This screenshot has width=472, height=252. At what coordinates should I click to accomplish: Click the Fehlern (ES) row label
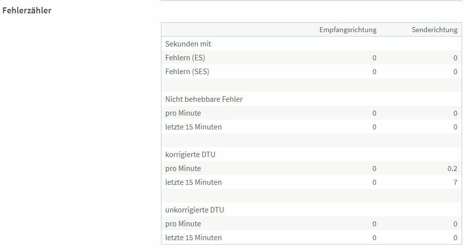pyautogui.click(x=185, y=58)
